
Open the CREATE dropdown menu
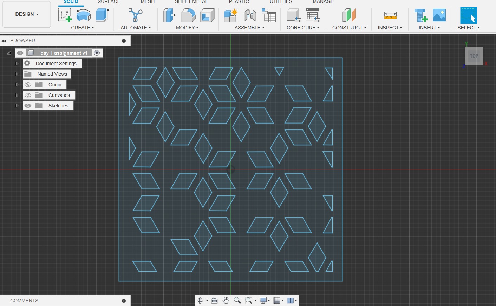83,28
